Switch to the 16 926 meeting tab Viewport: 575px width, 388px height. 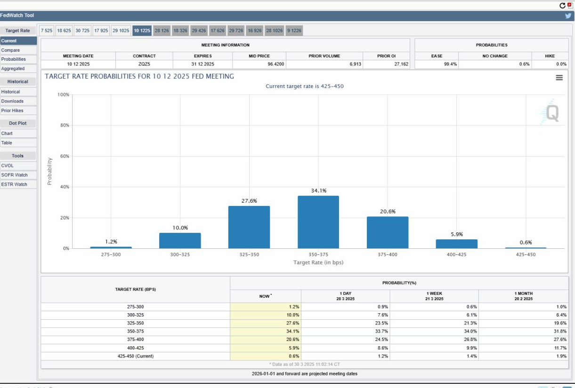coord(255,31)
